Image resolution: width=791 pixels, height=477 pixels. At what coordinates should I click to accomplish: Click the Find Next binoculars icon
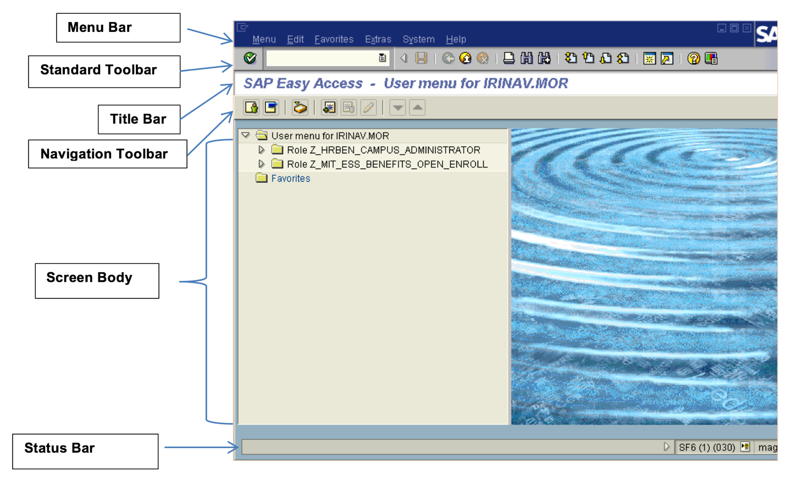[x=544, y=58]
